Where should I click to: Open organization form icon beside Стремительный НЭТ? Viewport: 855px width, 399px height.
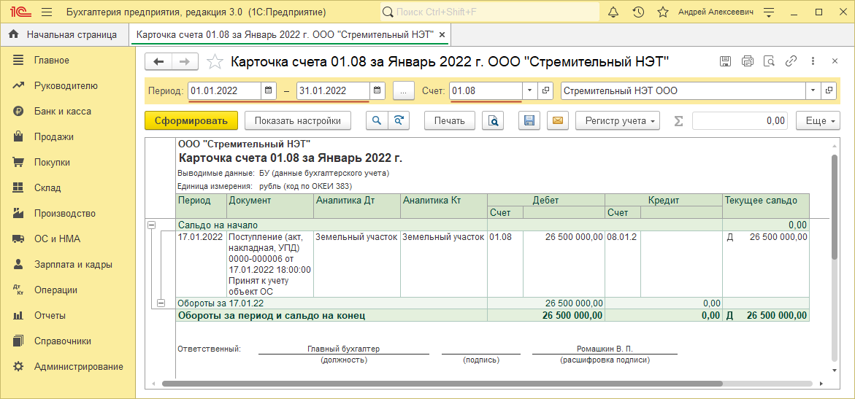click(829, 91)
